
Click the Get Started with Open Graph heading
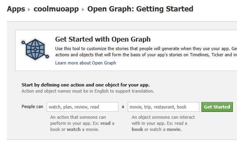103,39
